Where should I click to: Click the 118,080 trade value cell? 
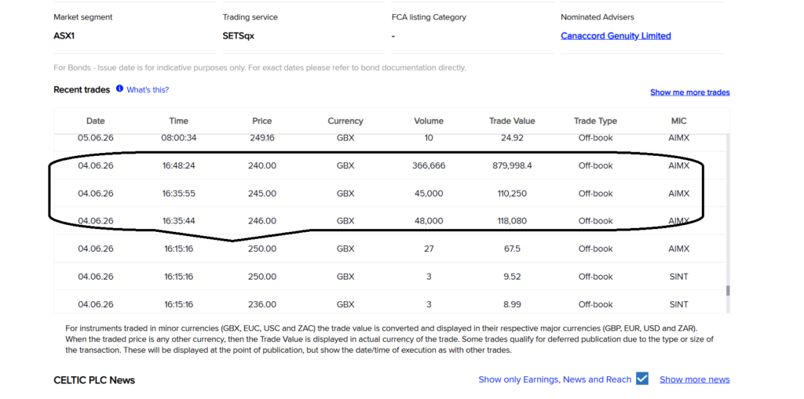(512, 221)
